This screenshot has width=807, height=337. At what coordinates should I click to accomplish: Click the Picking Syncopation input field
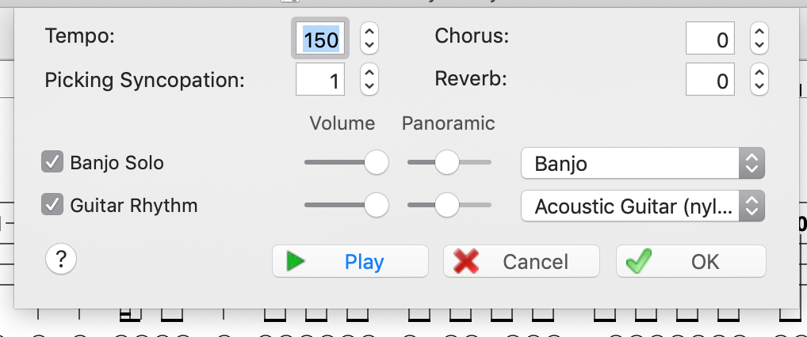click(320, 80)
